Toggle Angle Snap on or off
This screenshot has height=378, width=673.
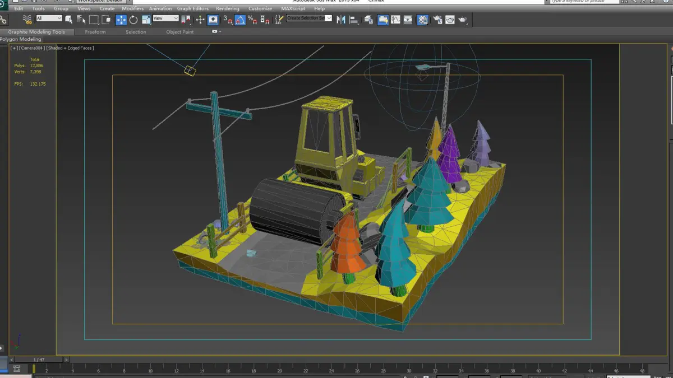click(239, 20)
